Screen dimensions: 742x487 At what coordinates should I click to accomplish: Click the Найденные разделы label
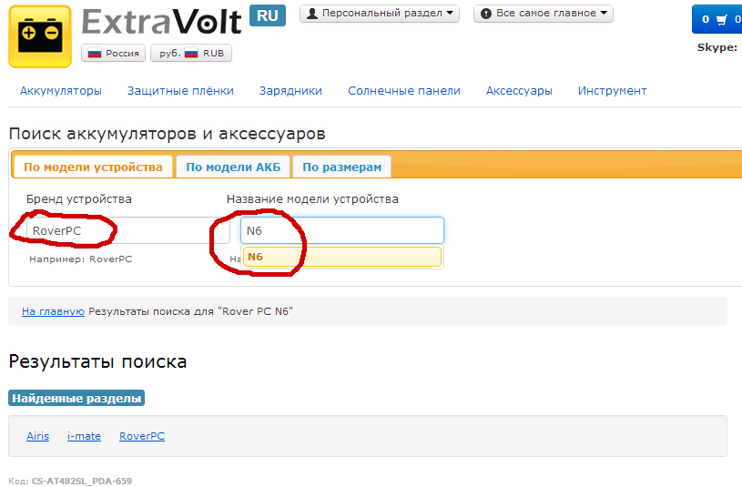tap(76, 398)
